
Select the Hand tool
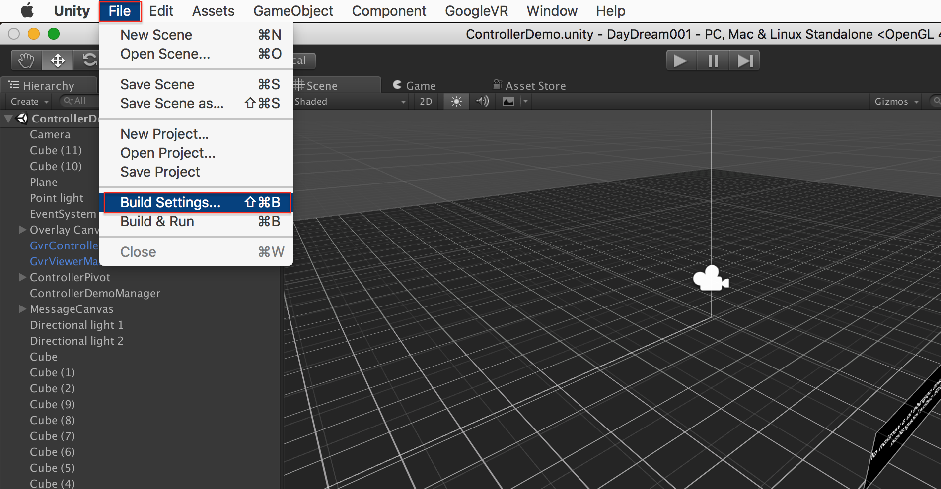[26, 61]
